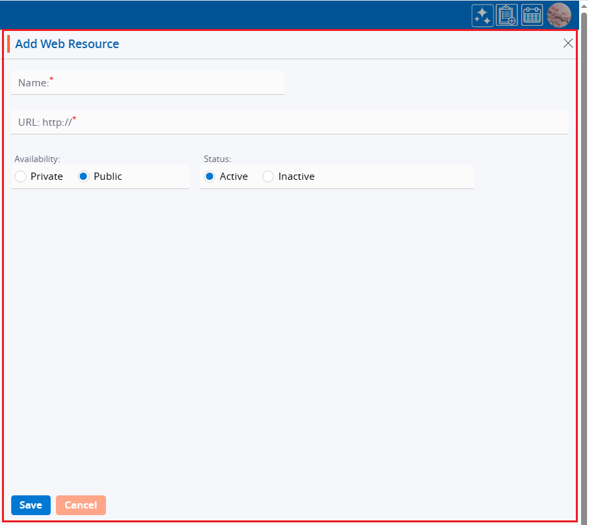
Task: Close the Add Web Resource dialog
Action: pyautogui.click(x=568, y=43)
